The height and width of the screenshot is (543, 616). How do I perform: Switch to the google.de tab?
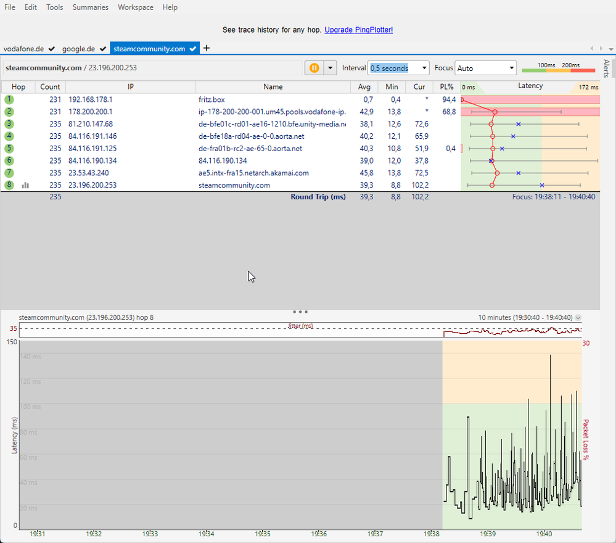pyautogui.click(x=84, y=49)
